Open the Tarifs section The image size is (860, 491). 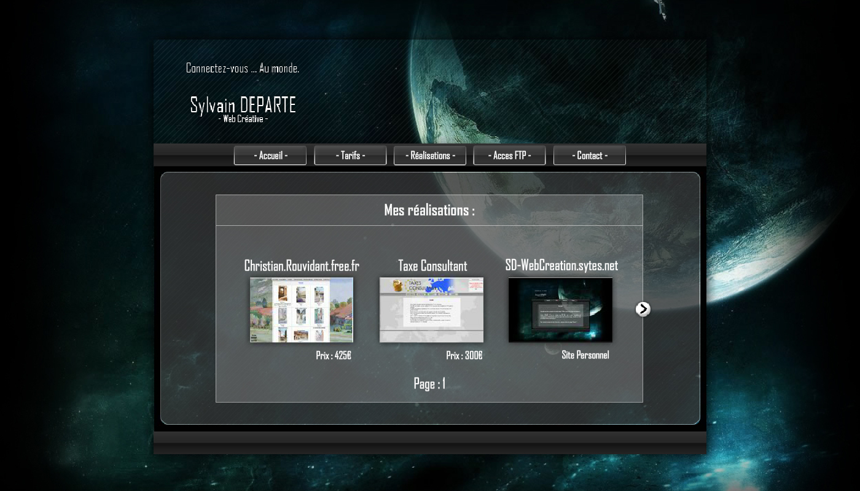point(350,155)
